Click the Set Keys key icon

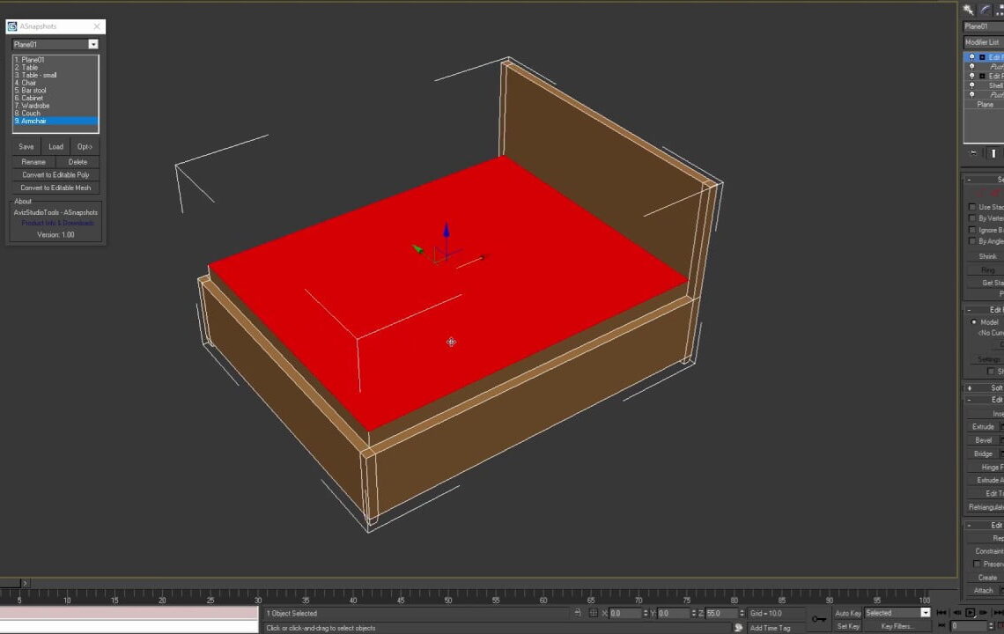point(819,619)
